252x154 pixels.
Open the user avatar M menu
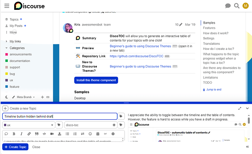pos(245,6)
